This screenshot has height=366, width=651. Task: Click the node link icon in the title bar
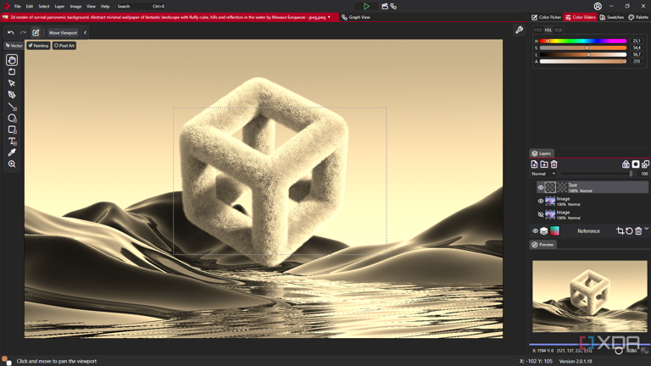click(393, 6)
